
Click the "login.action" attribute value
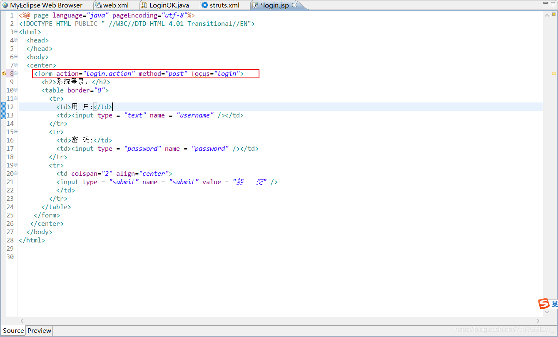tap(109, 74)
